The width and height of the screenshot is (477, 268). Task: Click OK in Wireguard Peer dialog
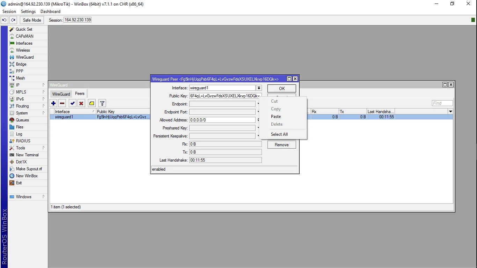click(282, 89)
